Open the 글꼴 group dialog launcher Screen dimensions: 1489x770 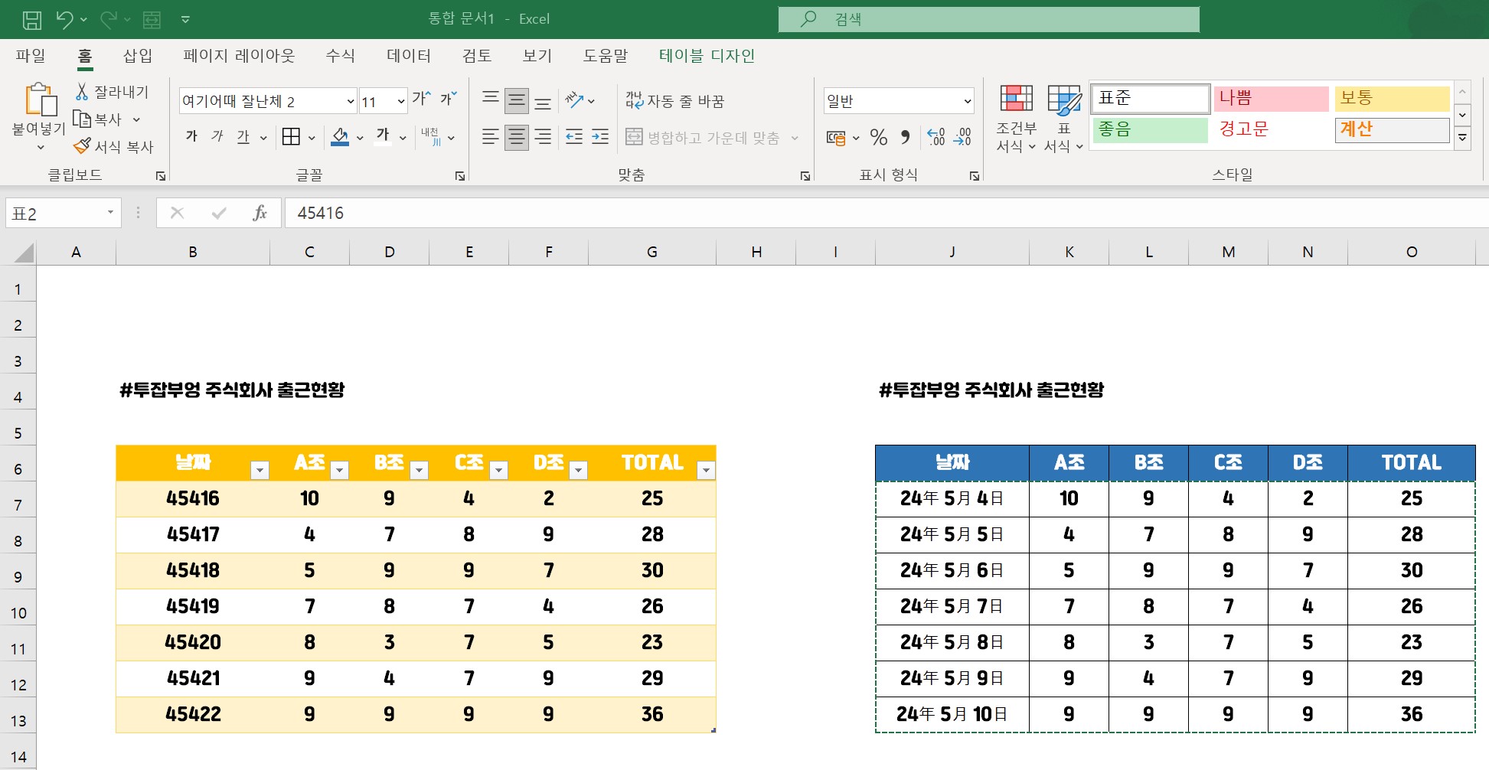tap(459, 176)
